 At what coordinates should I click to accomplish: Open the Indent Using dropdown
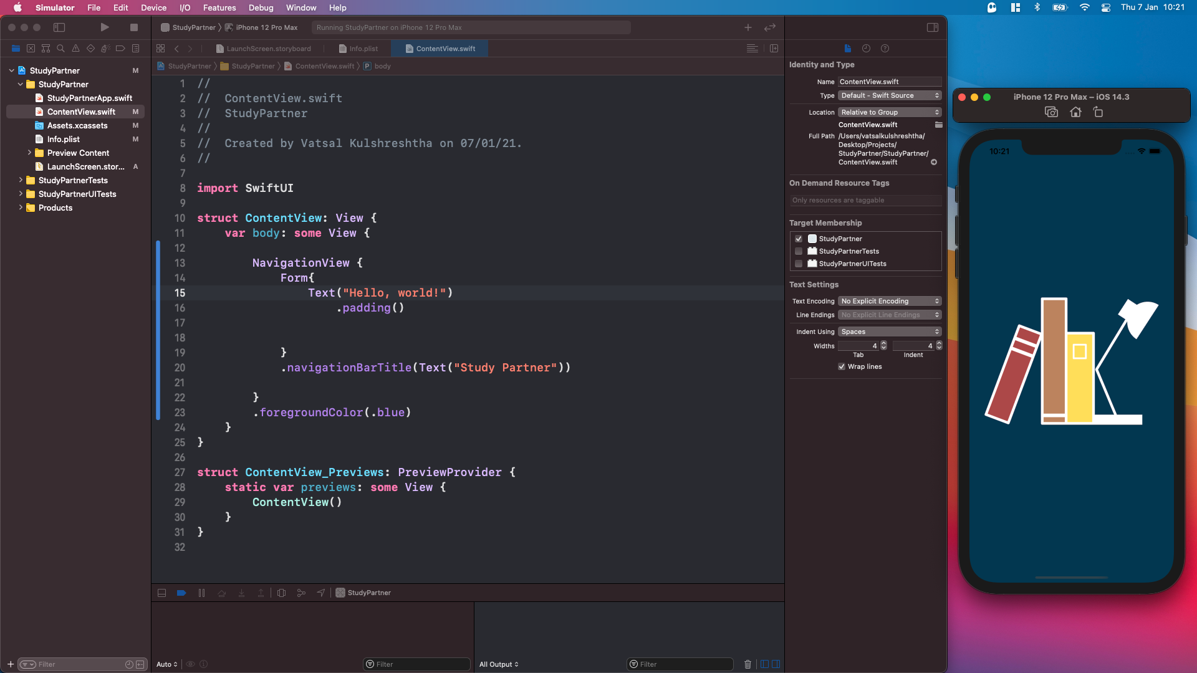click(x=889, y=332)
